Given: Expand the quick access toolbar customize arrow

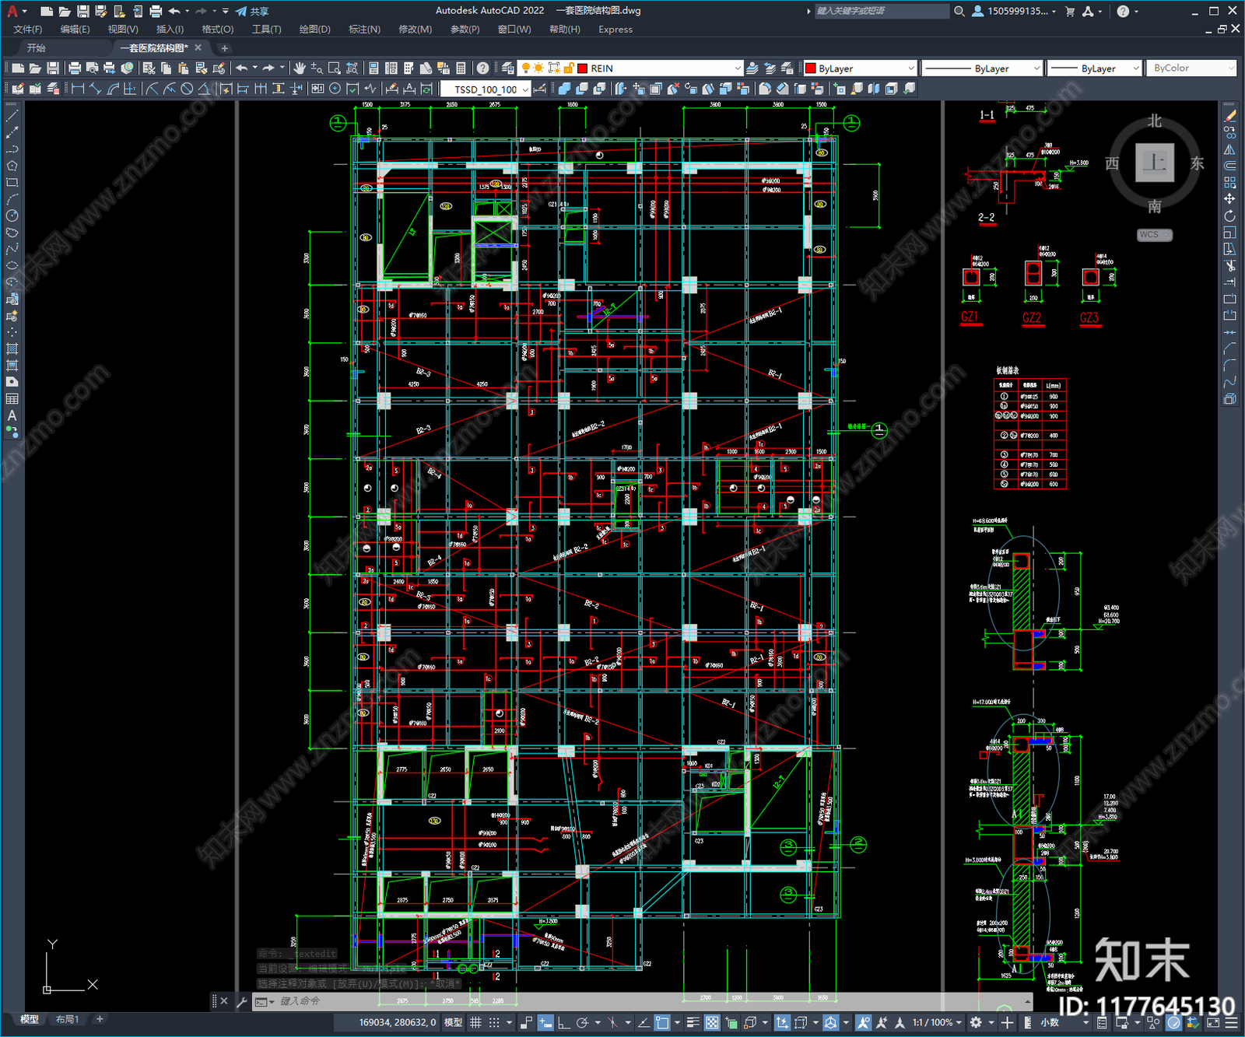Looking at the screenshot, I should [x=226, y=11].
